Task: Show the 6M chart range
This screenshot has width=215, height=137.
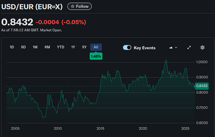Action: click(47, 47)
